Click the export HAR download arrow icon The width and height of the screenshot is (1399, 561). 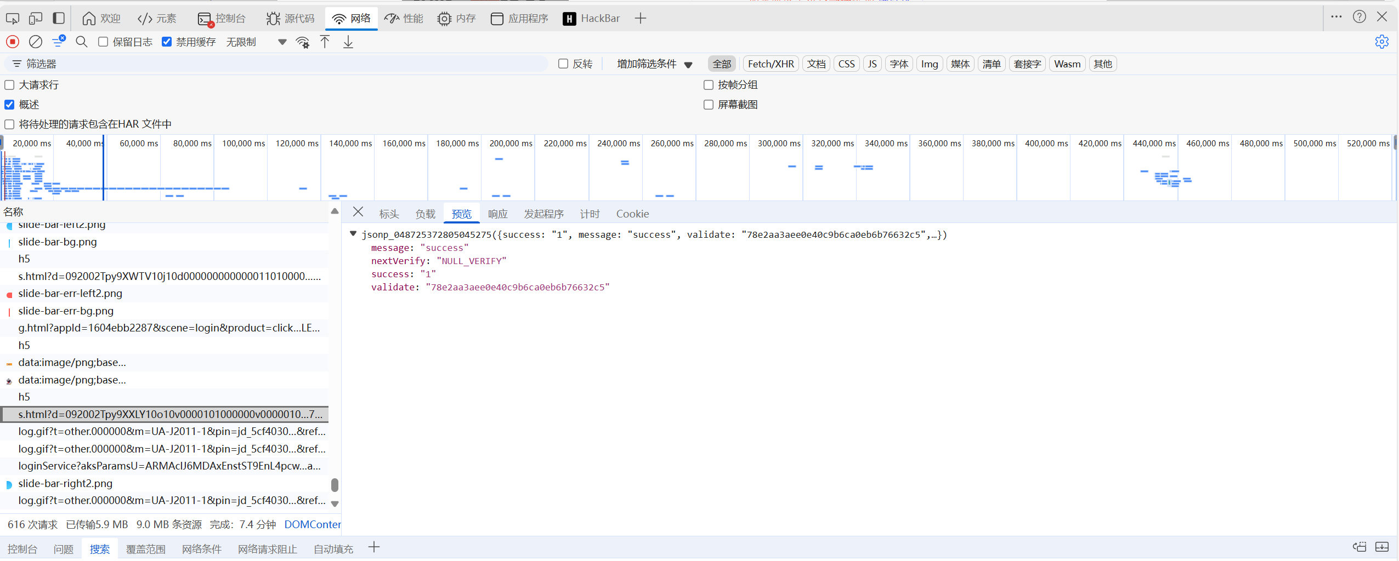click(348, 42)
